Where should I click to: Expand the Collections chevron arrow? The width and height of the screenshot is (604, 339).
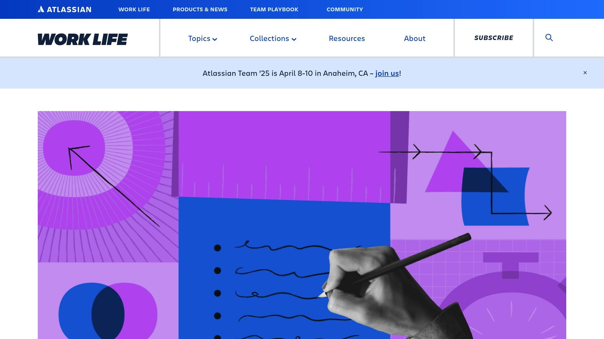pyautogui.click(x=294, y=39)
